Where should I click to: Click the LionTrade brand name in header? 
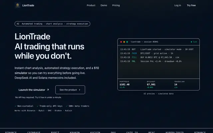28,5
